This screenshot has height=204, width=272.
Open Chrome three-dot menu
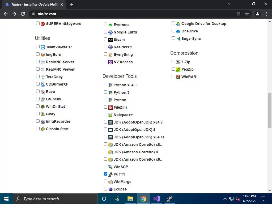click(x=266, y=14)
